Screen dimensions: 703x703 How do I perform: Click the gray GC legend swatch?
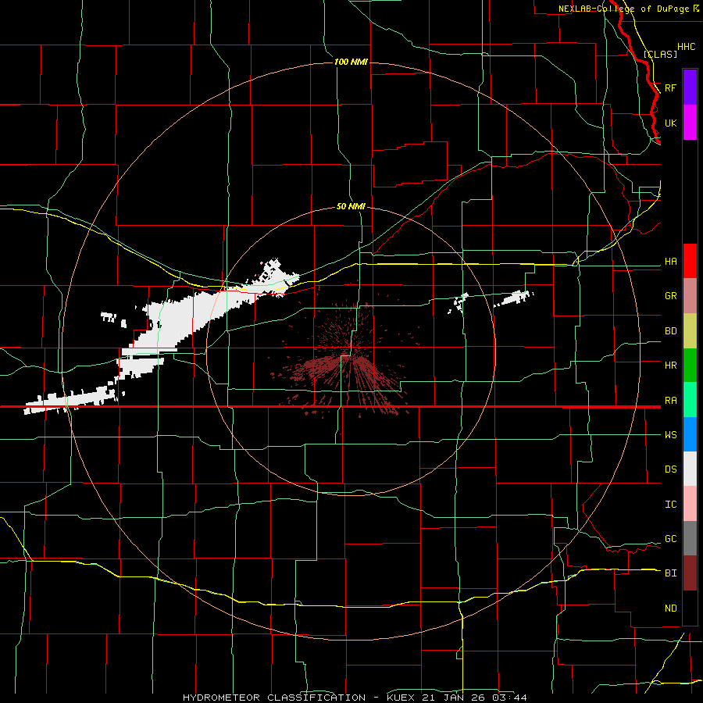tap(690, 538)
